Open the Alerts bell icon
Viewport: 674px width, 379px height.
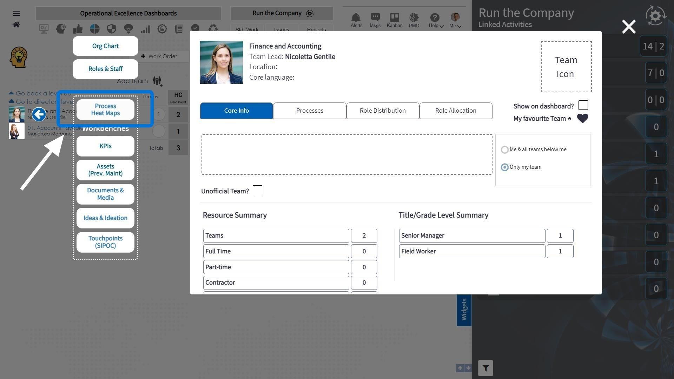[x=356, y=17]
